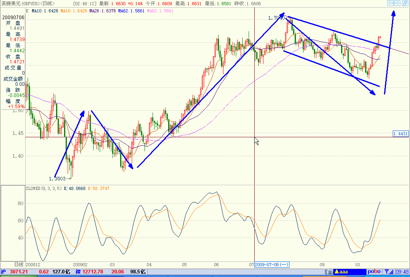Click the 2009-07-06(一) crosshair date tag
Viewport: 410px width, 277px height.
(271, 265)
